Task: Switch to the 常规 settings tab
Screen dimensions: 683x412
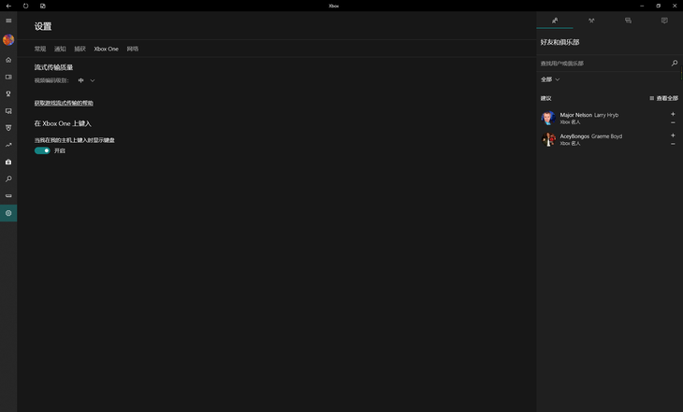Action: pos(40,49)
